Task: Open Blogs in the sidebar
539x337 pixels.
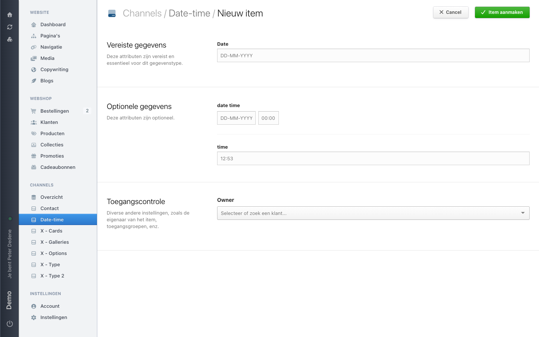Action: 47,81
